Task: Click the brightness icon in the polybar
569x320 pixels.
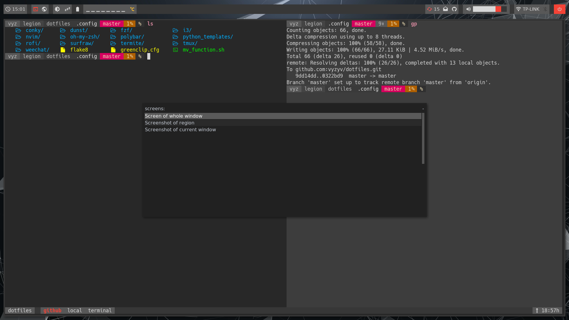Action: click(57, 9)
